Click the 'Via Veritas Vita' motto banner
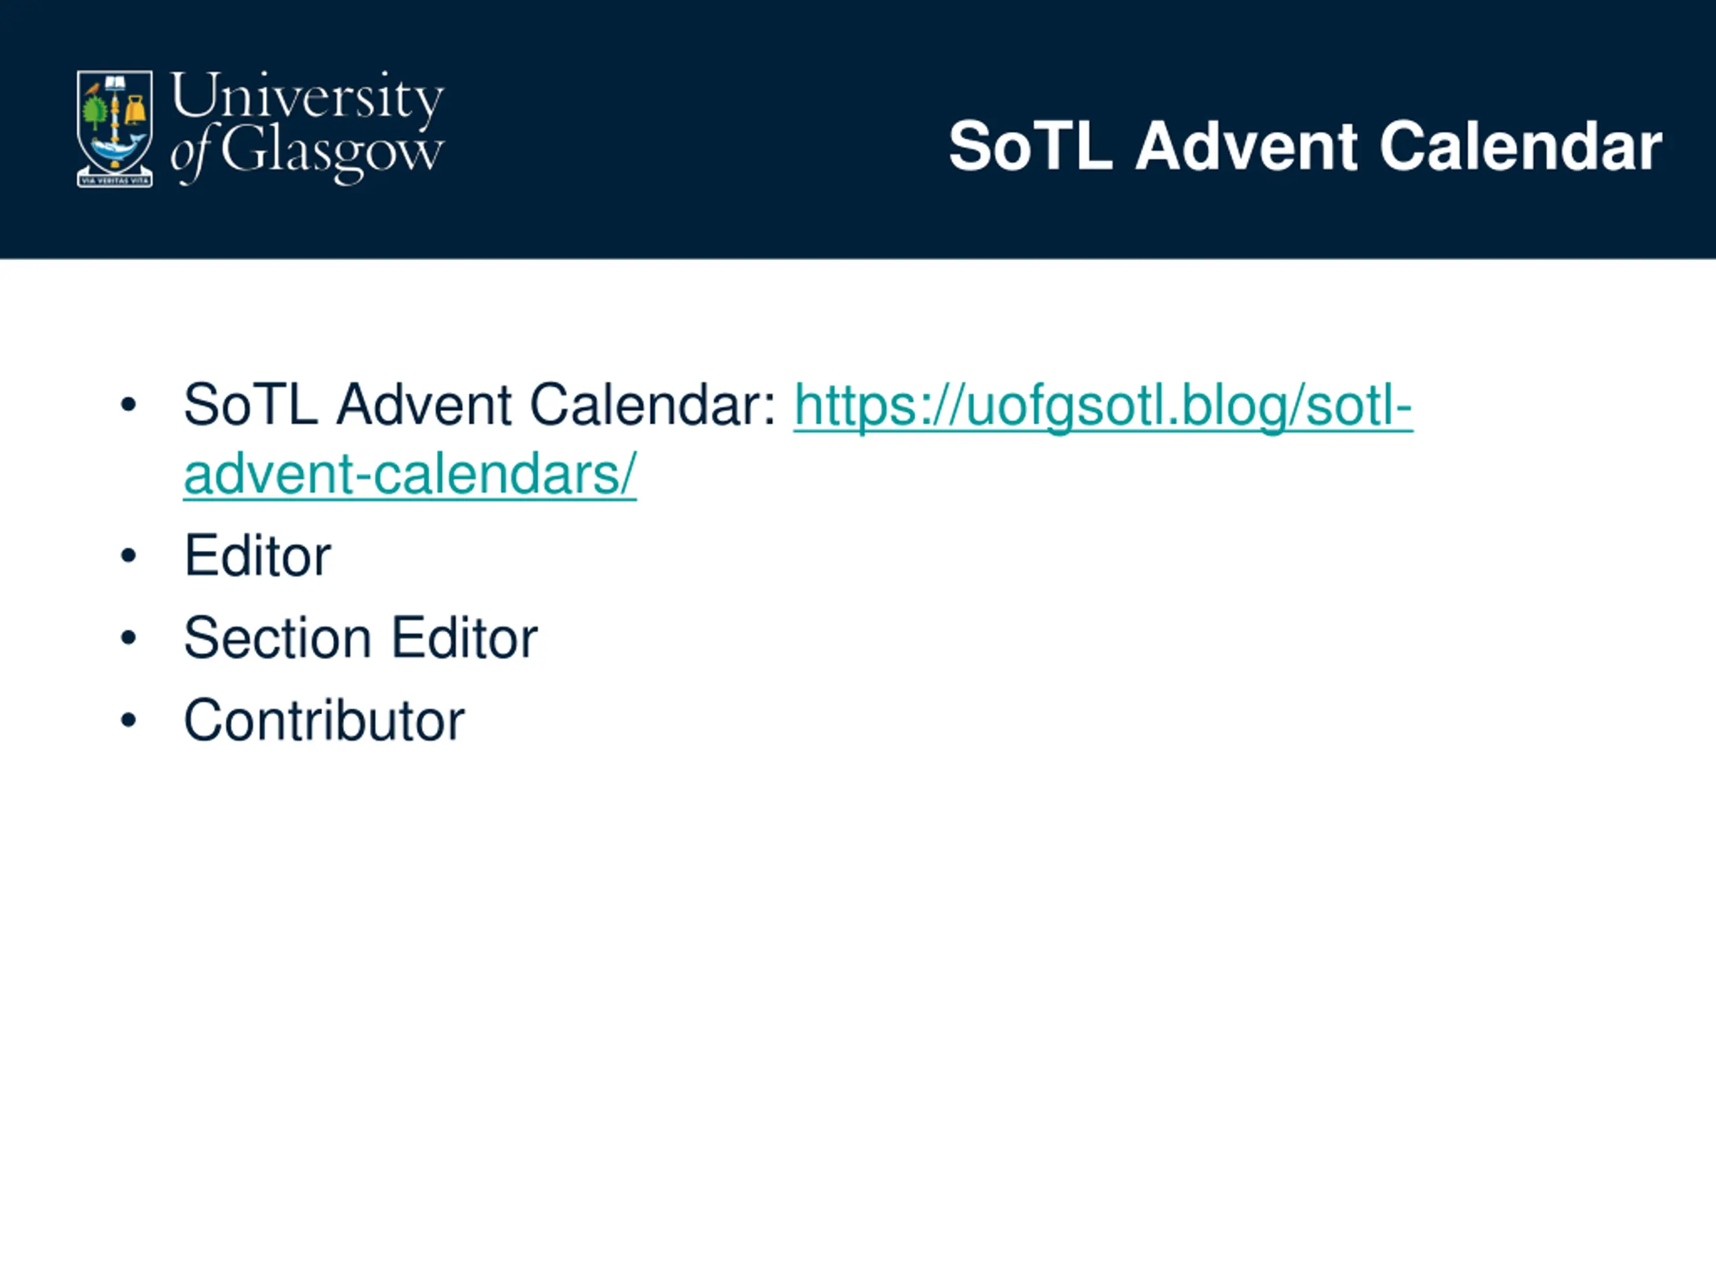Image resolution: width=1716 pixels, height=1287 pixels. (115, 181)
